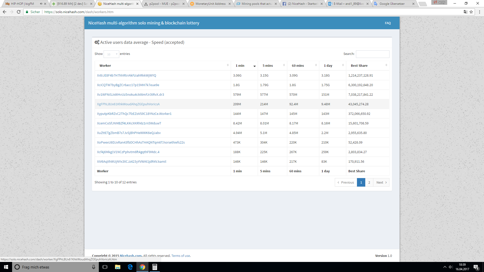This screenshot has height=272, width=484.
Task: Launch File Explorer from the taskbar
Action: tap(117, 267)
